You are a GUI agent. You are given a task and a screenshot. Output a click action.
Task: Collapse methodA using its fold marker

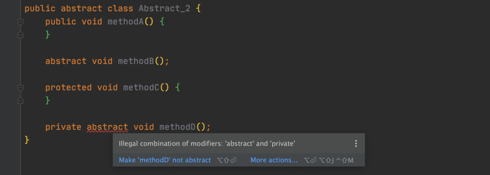(20, 22)
